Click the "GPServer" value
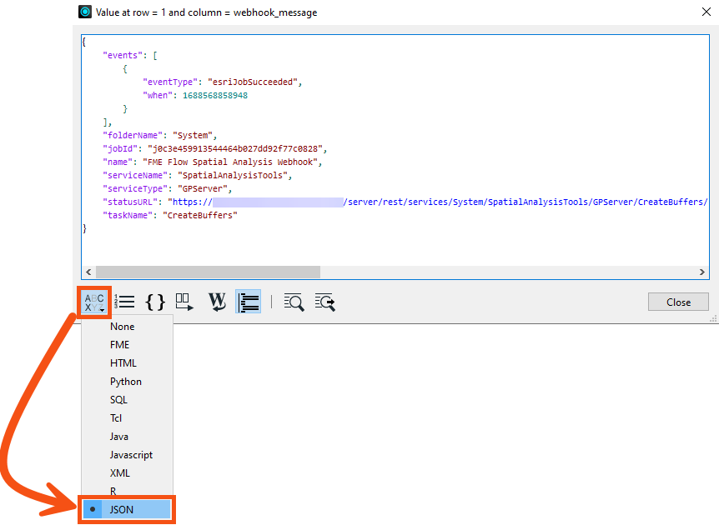 coord(202,188)
